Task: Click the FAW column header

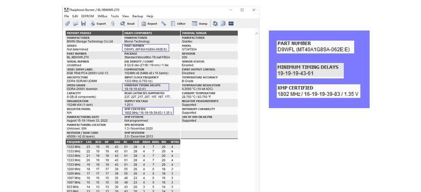Action: 136,142
